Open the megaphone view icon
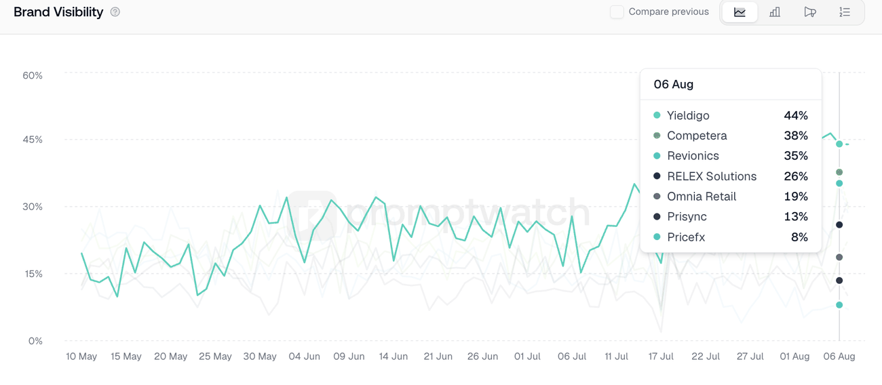882x385 pixels. coord(810,12)
